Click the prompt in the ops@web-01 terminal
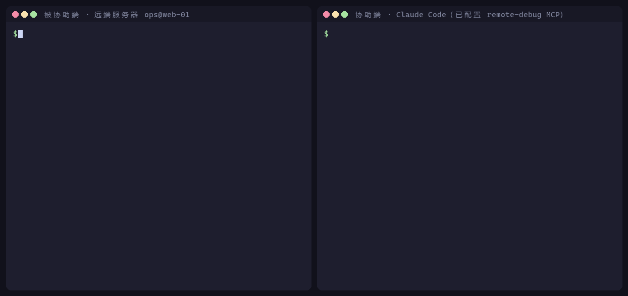This screenshot has height=296, width=628. 16,34
